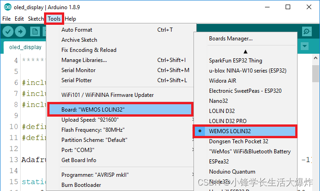Choose Auto Format from Tools menu
Viewport: 320px width, 191px height.
click(x=120, y=30)
